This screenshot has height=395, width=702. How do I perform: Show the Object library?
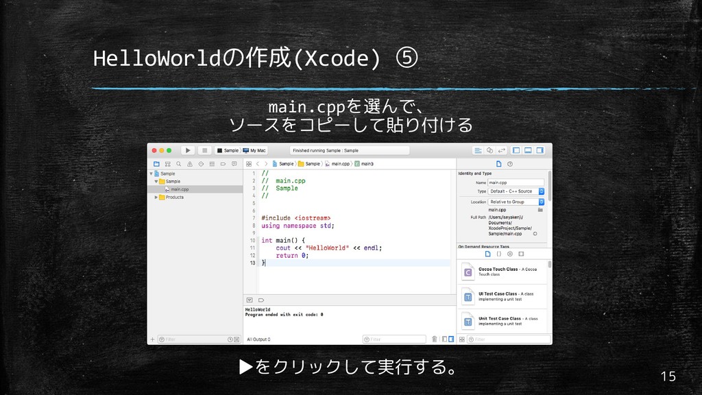[x=510, y=254]
